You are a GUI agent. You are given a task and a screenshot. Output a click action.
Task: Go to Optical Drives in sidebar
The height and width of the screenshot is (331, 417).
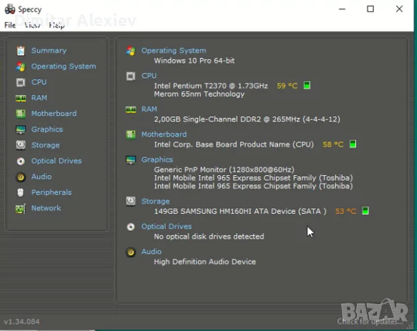[x=56, y=161]
